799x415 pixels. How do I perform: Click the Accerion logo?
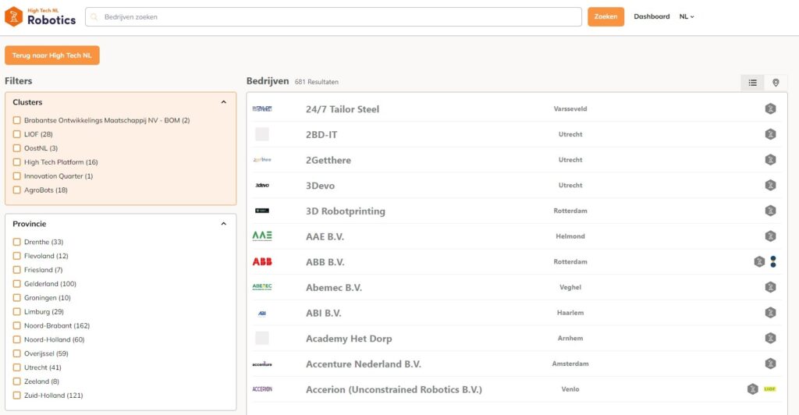pos(262,389)
